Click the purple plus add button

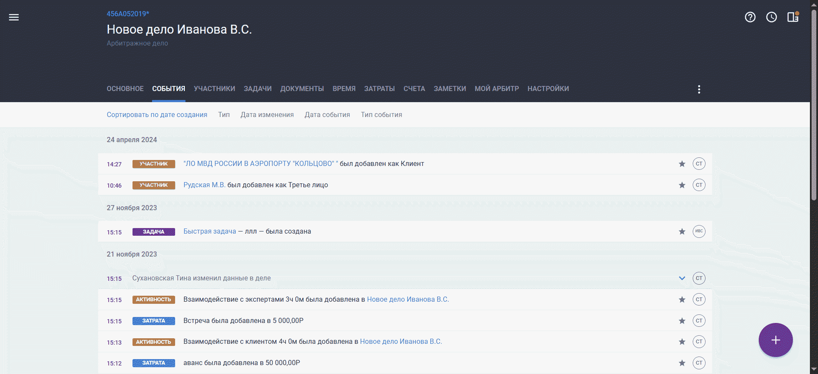775,340
